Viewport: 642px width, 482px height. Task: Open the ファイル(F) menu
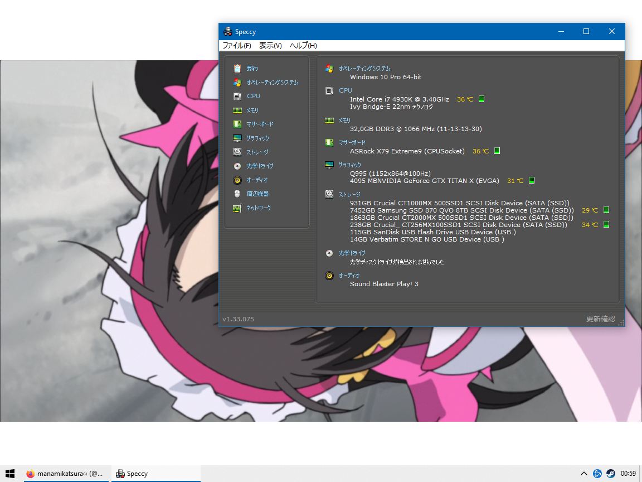237,46
